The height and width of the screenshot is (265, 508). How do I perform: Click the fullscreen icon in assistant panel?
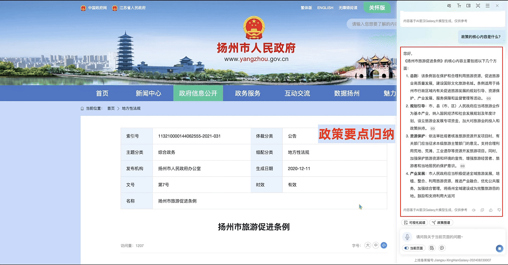(478, 6)
